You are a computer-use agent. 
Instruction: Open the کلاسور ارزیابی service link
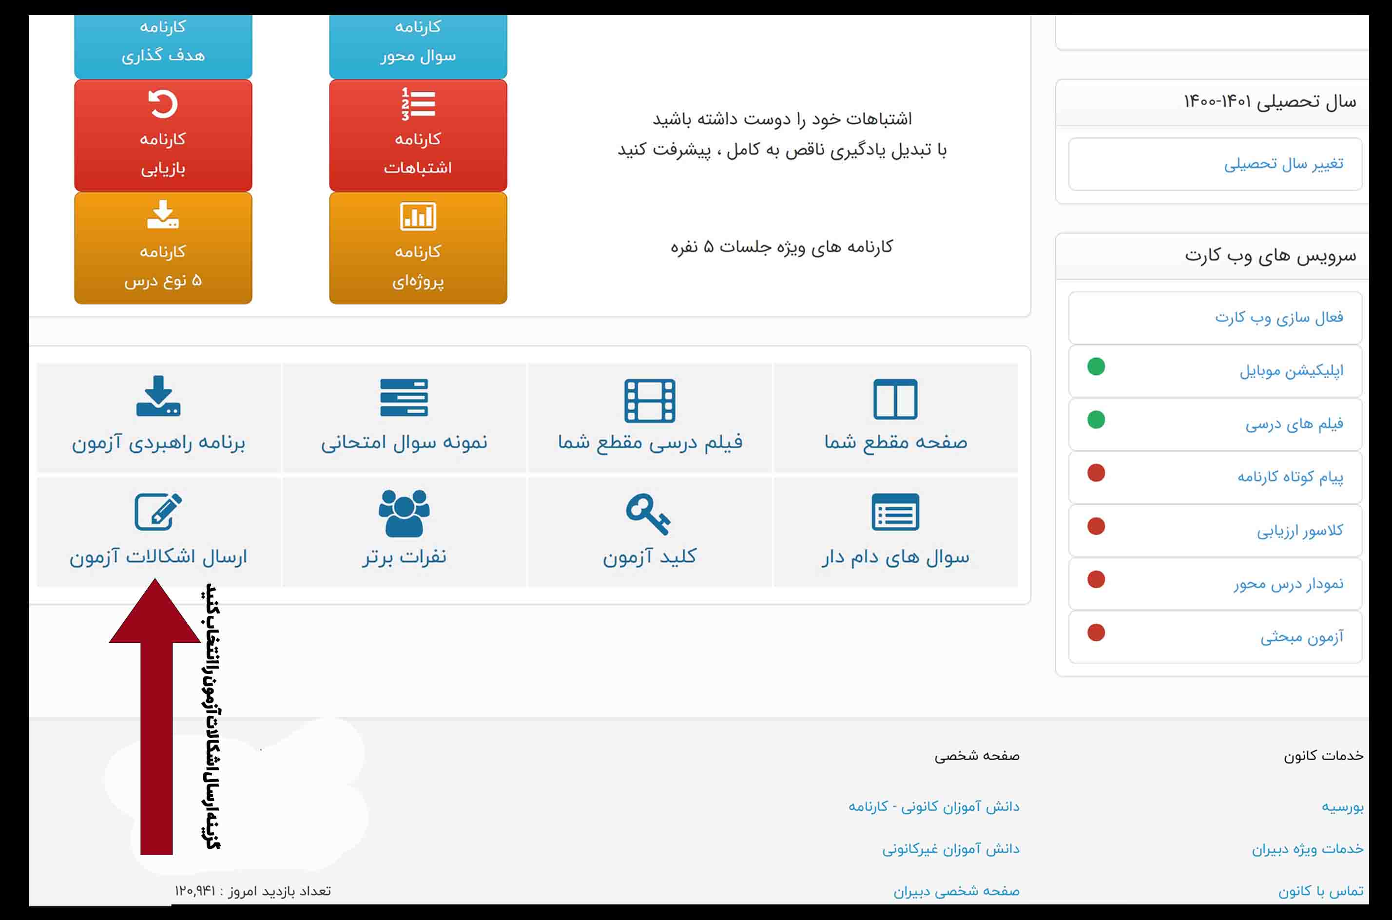[1299, 530]
